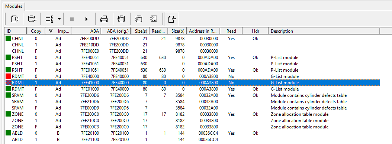Toggle the document filter toolbar icon
The image size is (392, 144).
pos(172,19)
